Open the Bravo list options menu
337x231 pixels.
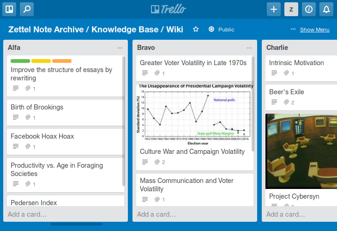[249, 48]
